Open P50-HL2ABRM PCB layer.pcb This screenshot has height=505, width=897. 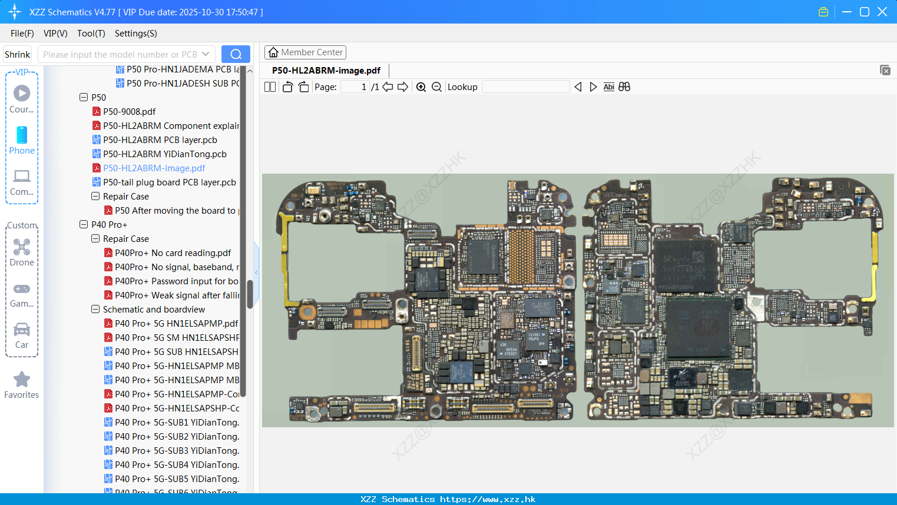point(155,139)
